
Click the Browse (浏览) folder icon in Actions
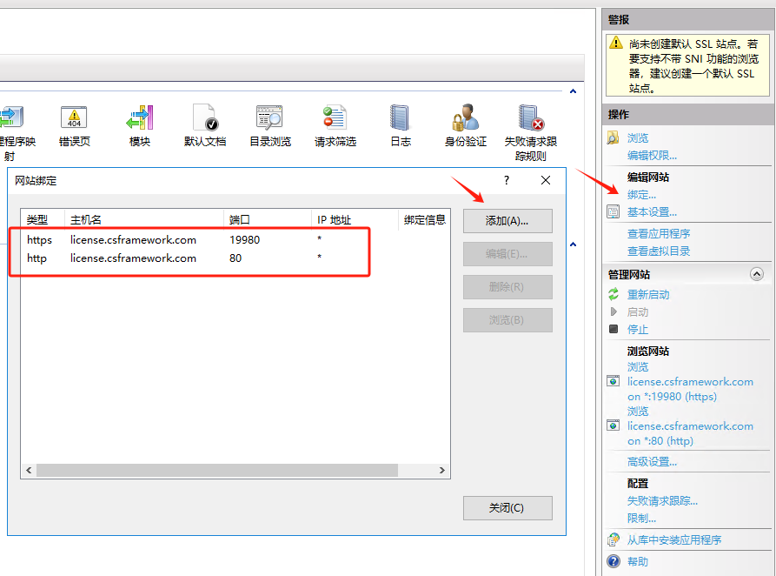coord(614,137)
